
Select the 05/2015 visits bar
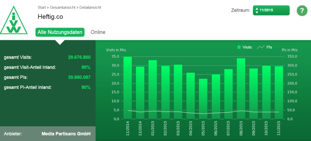[203, 99]
